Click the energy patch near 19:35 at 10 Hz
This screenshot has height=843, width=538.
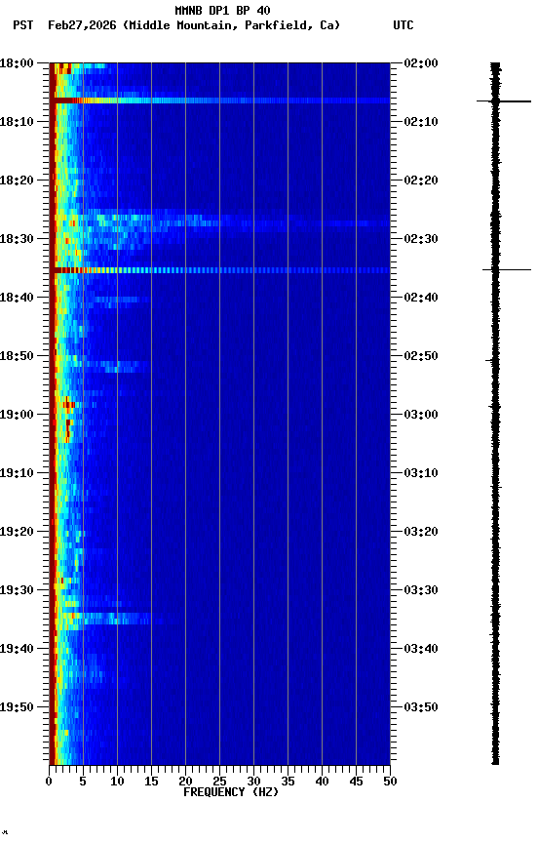point(115,619)
